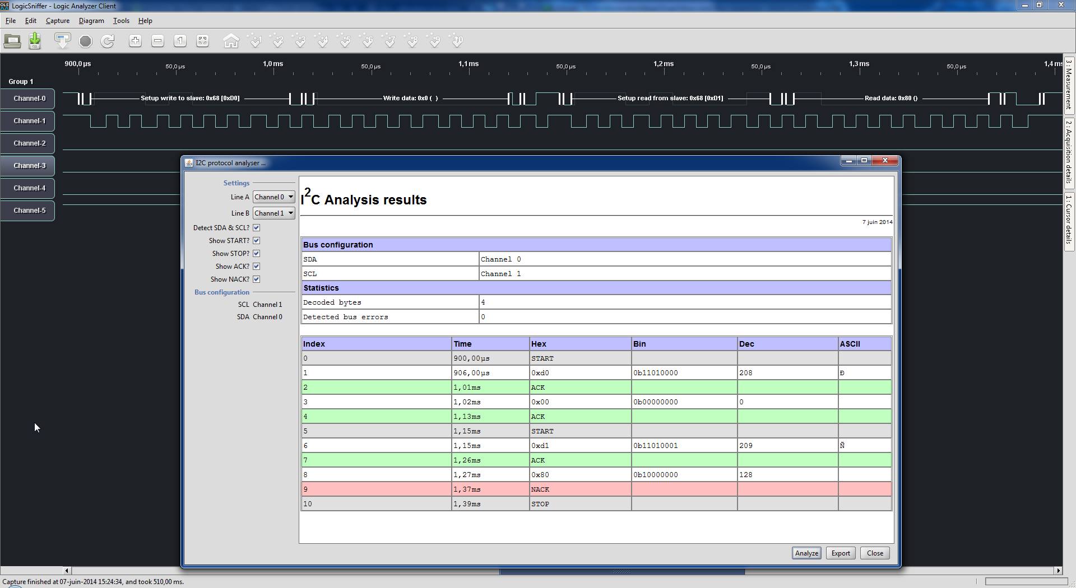Open the Capture menu
Image resolution: width=1076 pixels, height=588 pixels.
(x=58, y=21)
